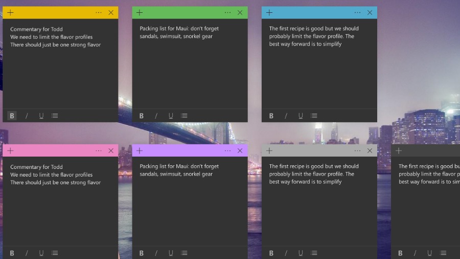Viewport: 460px width, 259px height.
Task: Toggle Italic in the yellow note
Action: tap(27, 116)
